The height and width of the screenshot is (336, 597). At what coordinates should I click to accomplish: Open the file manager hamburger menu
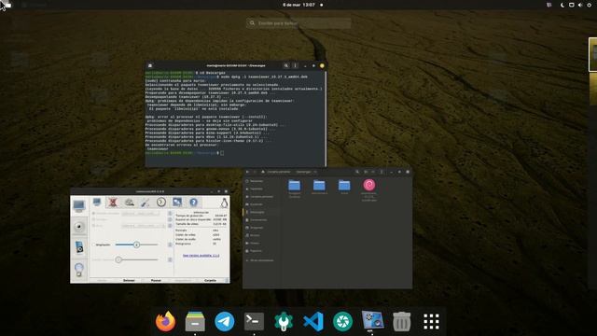[x=382, y=172]
